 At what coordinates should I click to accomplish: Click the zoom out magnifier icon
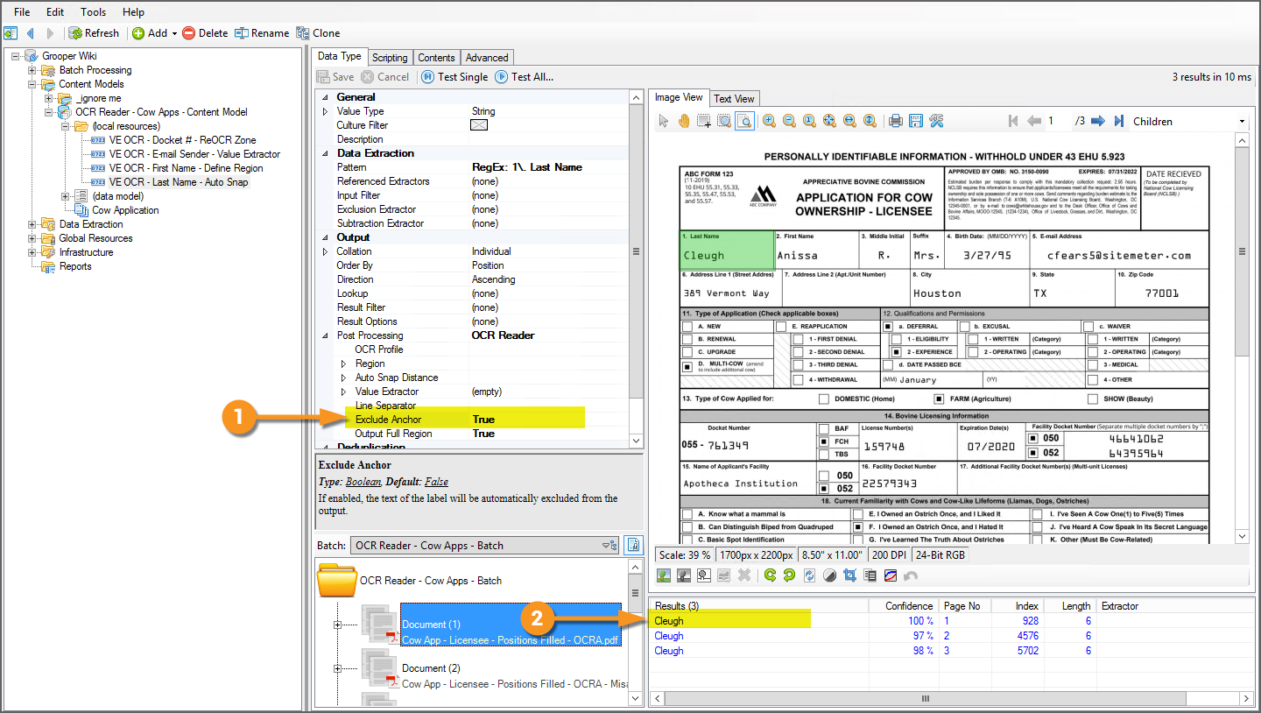click(x=789, y=121)
